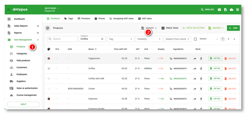Open the Export dropdown menu

click(149, 28)
